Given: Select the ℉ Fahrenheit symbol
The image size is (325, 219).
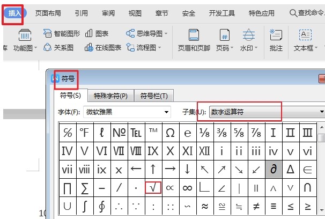Looking at the screenshot, I should coord(85,133).
